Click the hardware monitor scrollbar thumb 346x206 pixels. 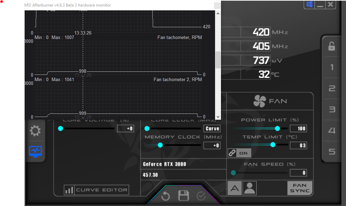tap(218, 60)
